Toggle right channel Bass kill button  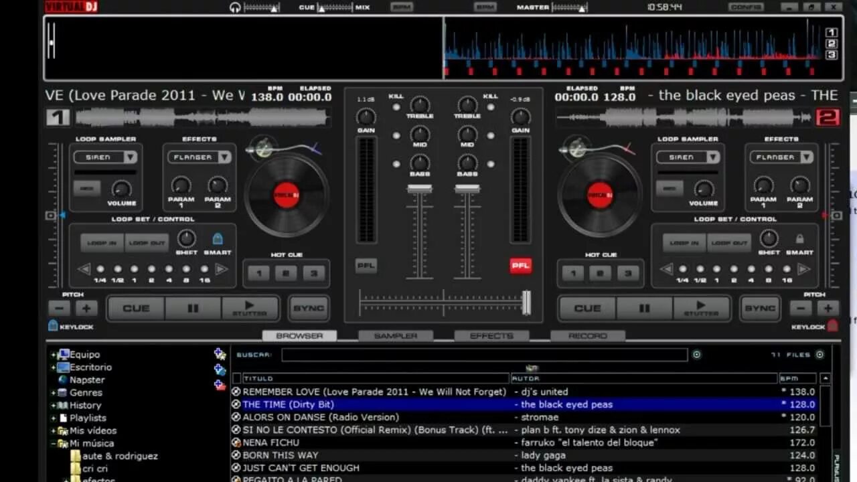coord(491,164)
